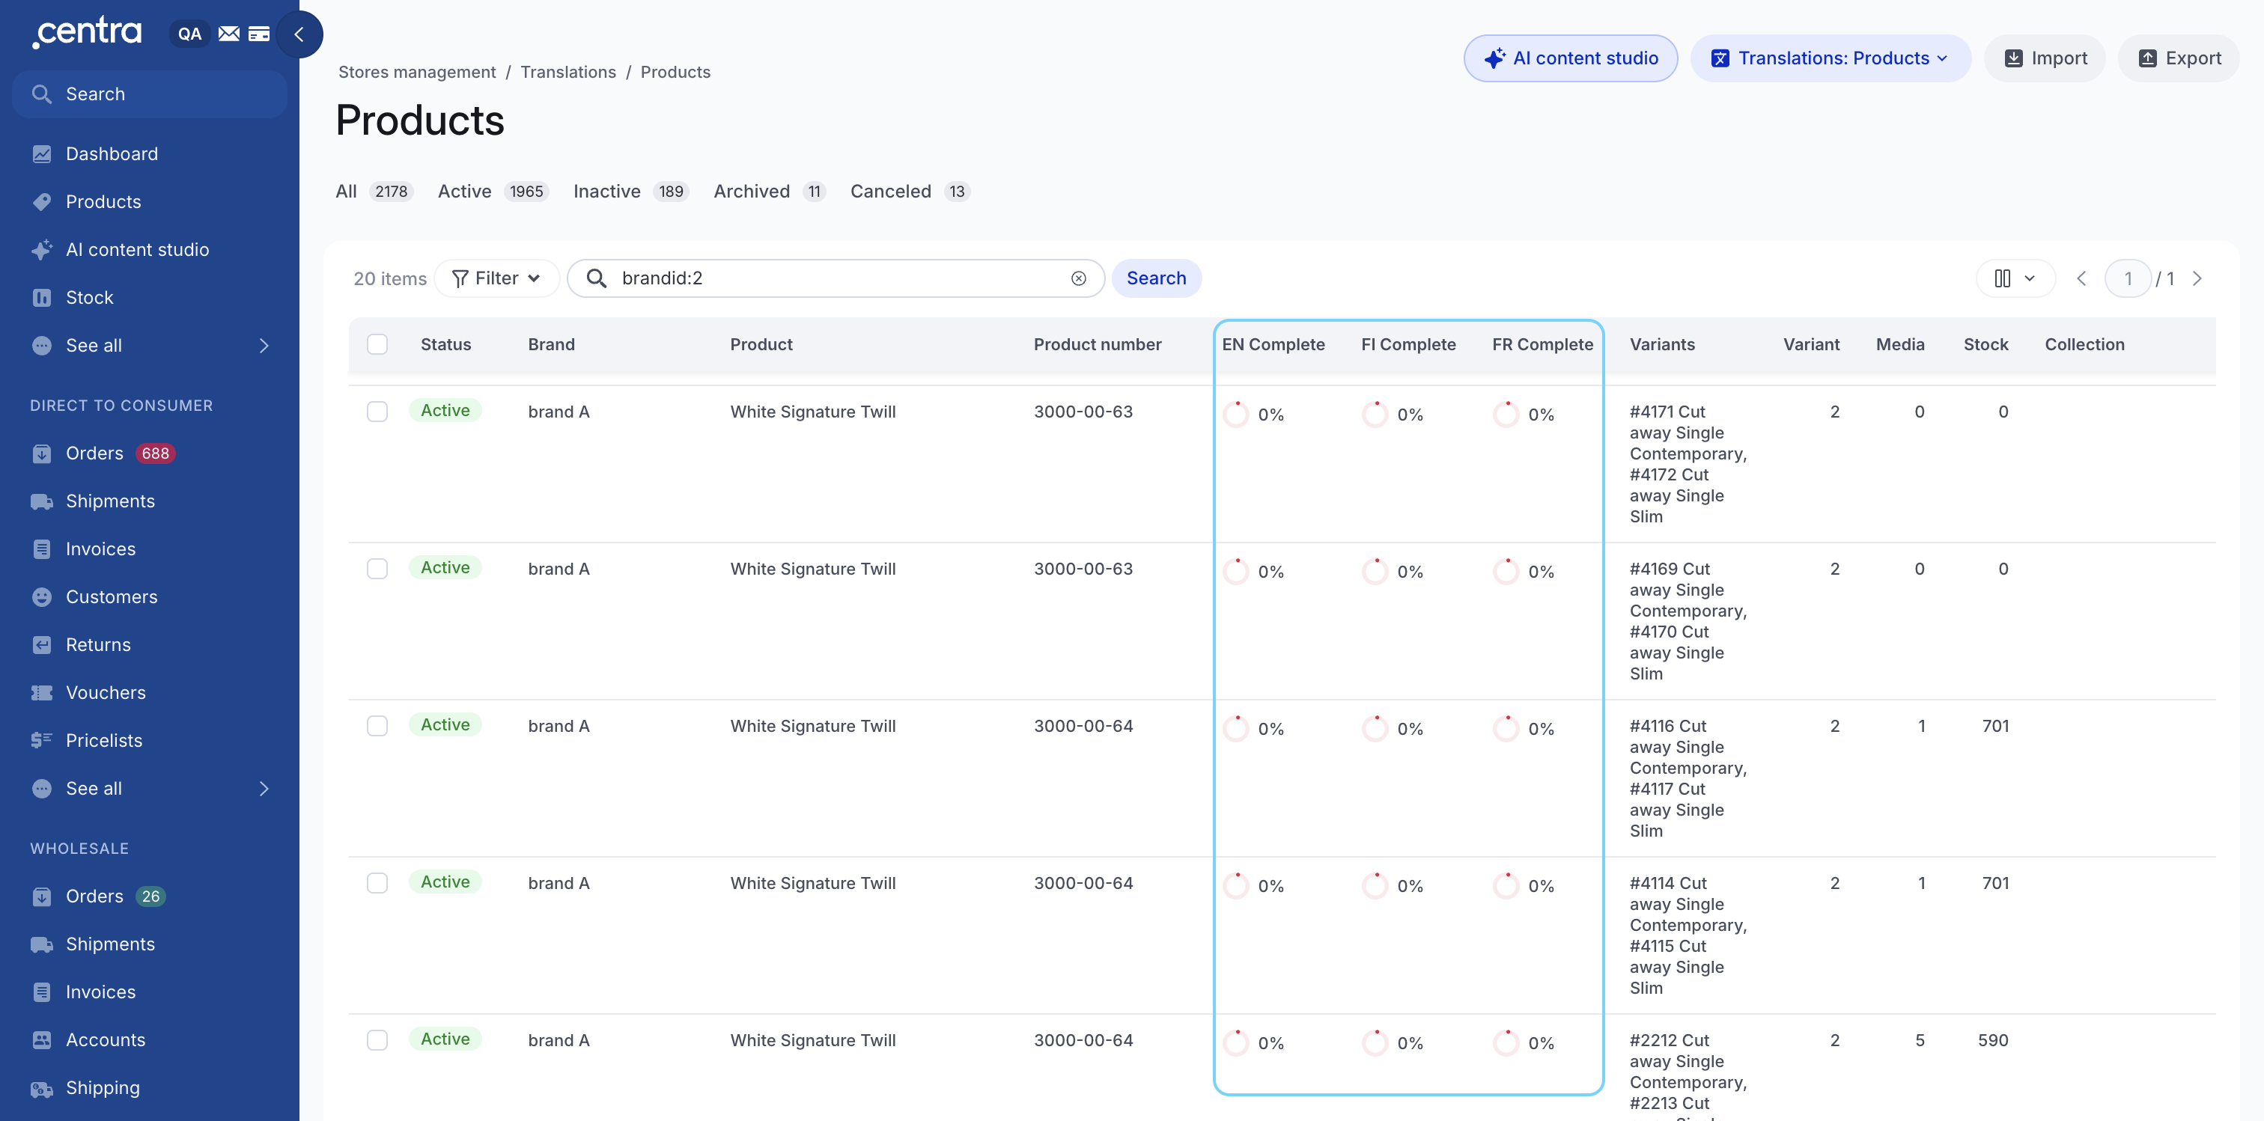The image size is (2264, 1121).
Task: Click the first row's EN Complete progress ring
Action: (1237, 415)
